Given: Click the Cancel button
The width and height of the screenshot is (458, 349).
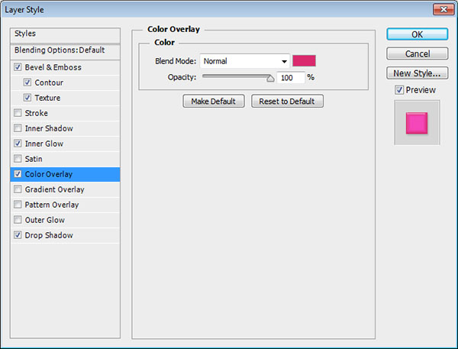Looking at the screenshot, I should pos(417,53).
